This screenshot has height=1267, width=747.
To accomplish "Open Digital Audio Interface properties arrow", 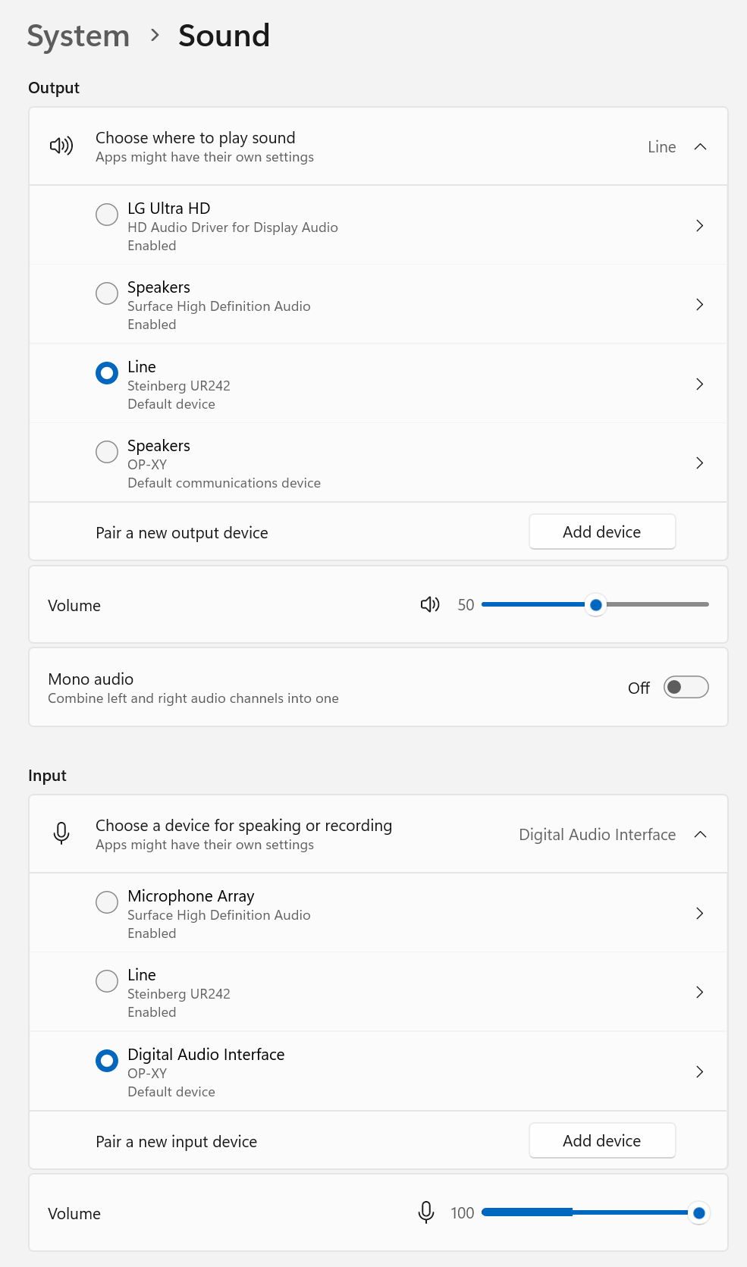I will tap(699, 1072).
